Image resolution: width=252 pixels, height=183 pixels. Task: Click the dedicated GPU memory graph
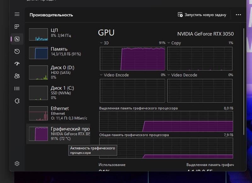click(166, 121)
